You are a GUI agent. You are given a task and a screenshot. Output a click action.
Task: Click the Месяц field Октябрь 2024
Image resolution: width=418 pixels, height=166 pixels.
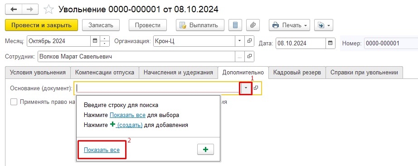pos(58,41)
